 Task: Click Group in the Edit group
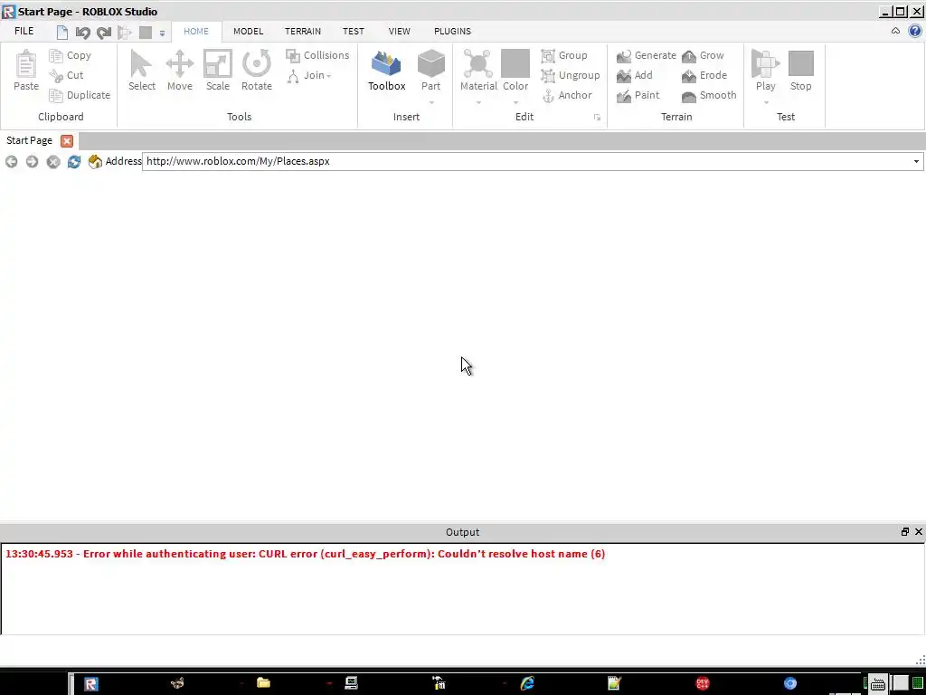564,55
